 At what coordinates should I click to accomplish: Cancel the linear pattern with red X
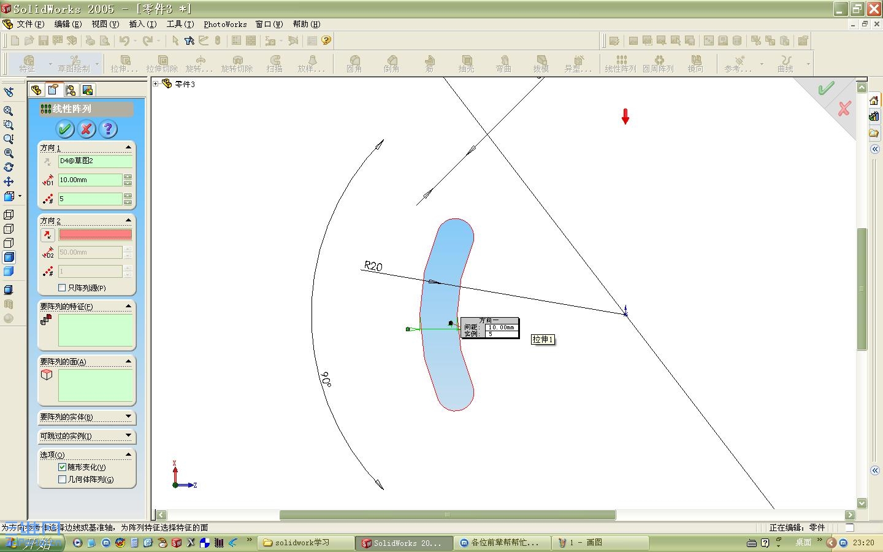(86, 129)
